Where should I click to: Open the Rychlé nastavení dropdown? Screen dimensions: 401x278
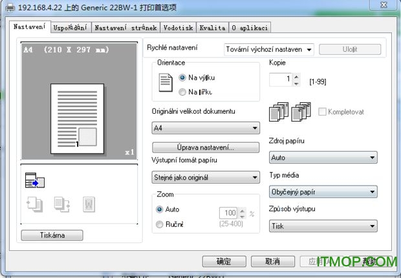269,49
